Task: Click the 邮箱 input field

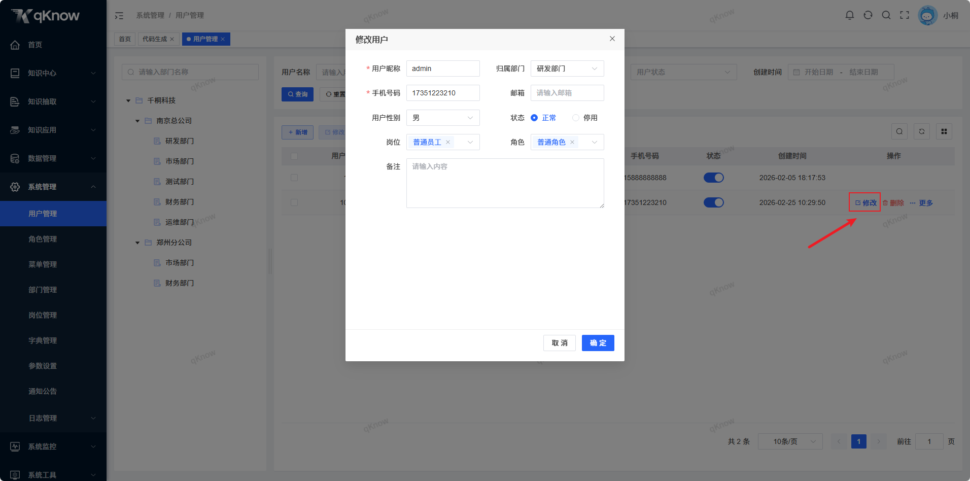Action: click(x=567, y=93)
